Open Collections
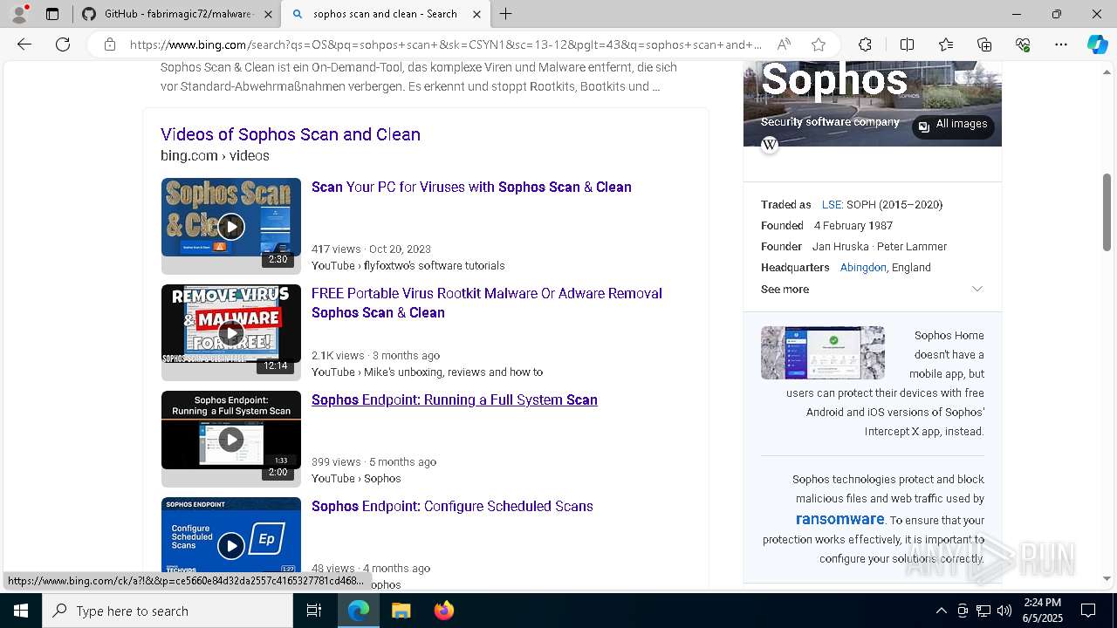Image resolution: width=1117 pixels, height=628 pixels. [x=984, y=44]
